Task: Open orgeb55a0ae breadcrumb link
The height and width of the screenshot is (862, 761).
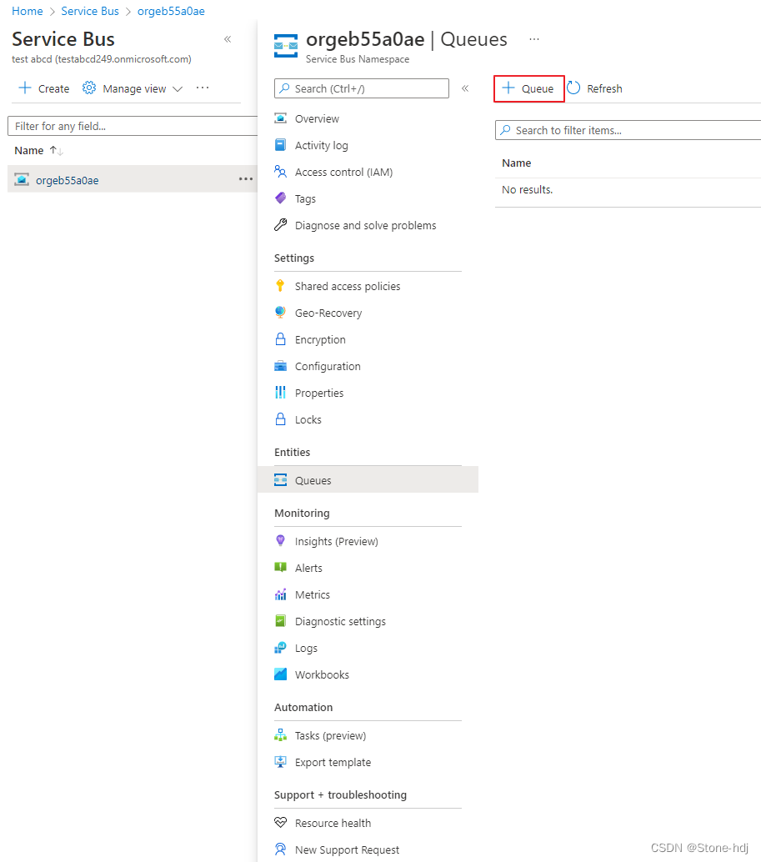Action: coord(171,11)
